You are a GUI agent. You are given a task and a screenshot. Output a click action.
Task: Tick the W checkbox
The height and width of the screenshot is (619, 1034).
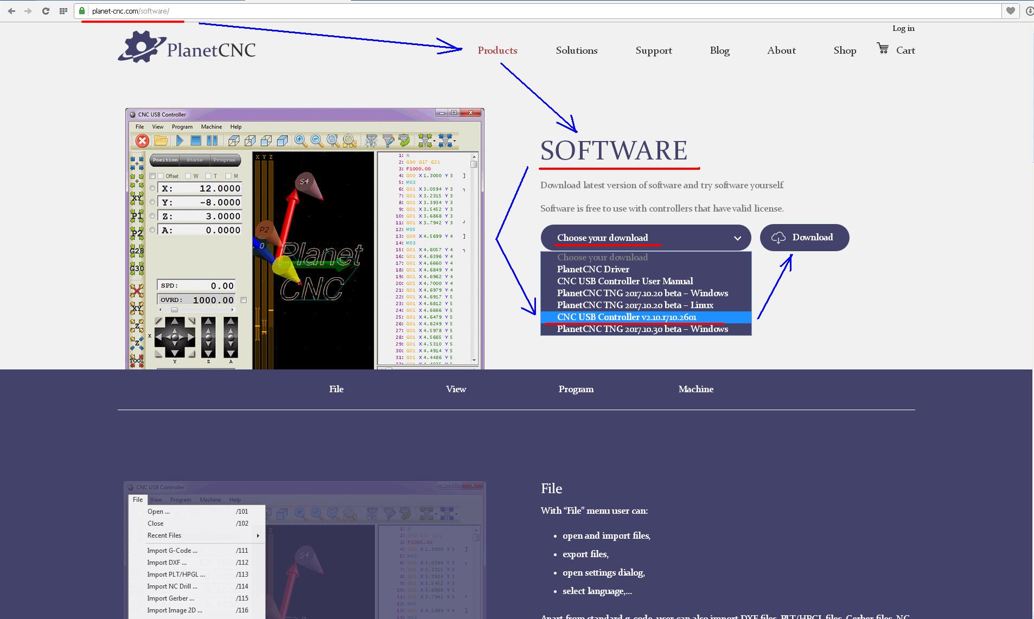click(188, 176)
